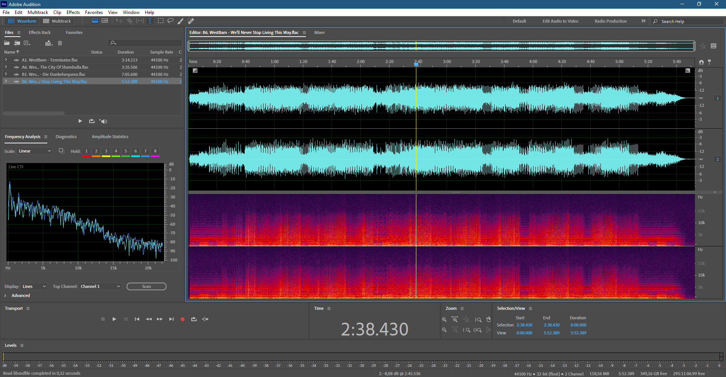Expand the A1. WestBam - Terminator.flac row
Image resolution: width=726 pixels, height=377 pixels.
(x=6, y=60)
